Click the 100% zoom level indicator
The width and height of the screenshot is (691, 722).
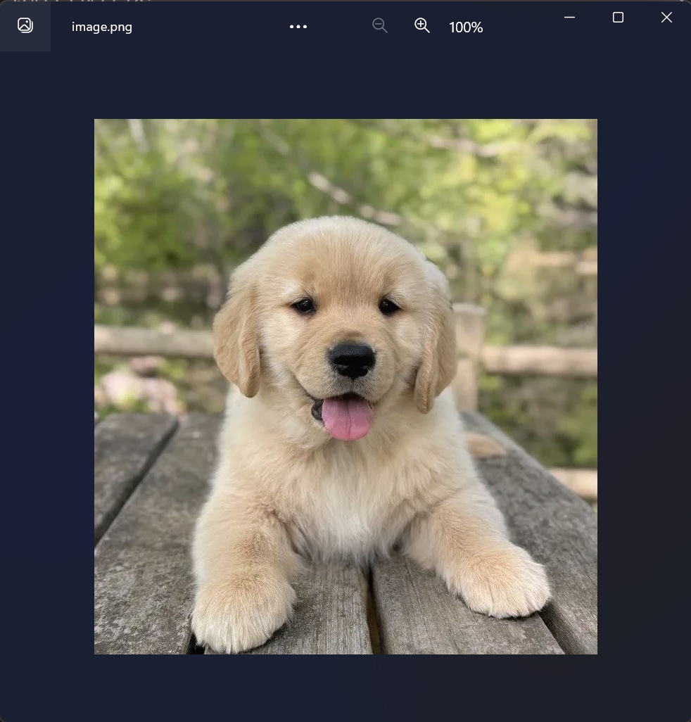(x=466, y=27)
